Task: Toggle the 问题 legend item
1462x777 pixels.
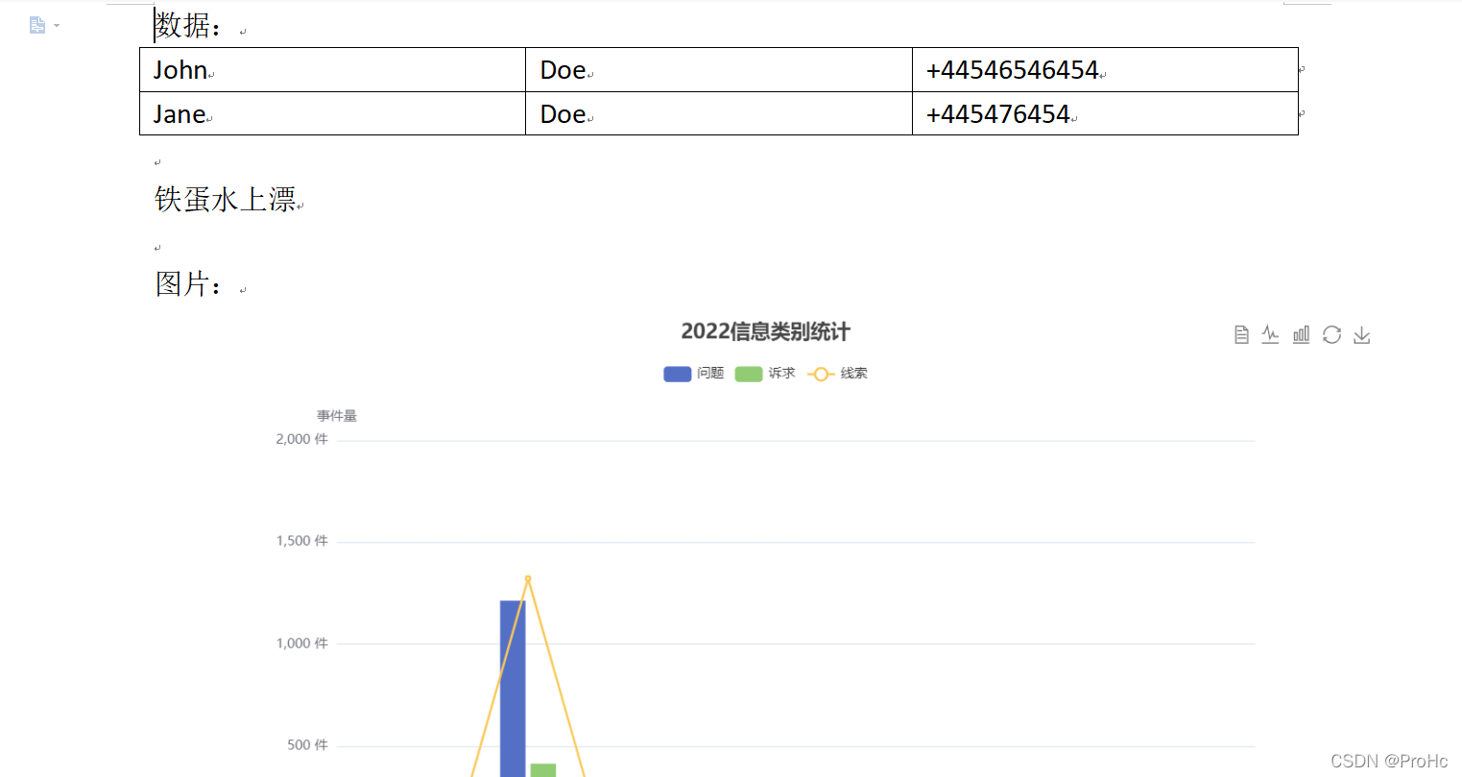Action: click(693, 374)
